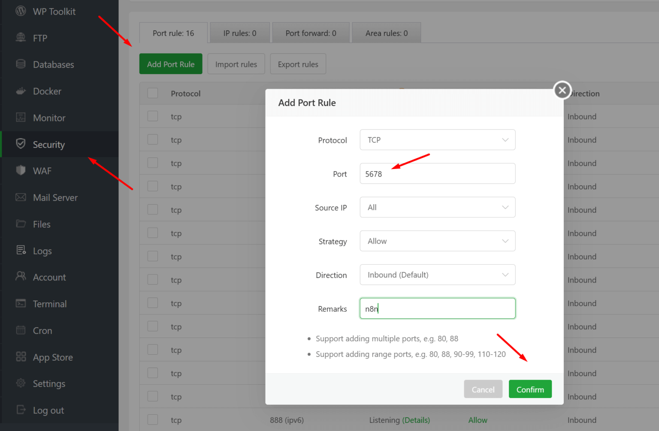The image size is (659, 431).
Task: Click the Cron calendar icon
Action: [21, 330]
